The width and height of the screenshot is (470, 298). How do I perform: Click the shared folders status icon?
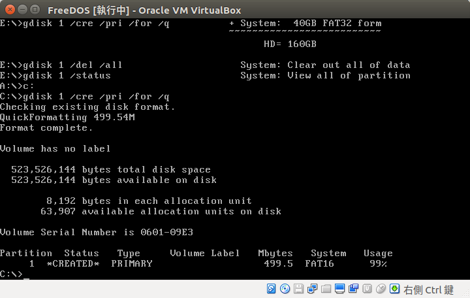(326, 289)
